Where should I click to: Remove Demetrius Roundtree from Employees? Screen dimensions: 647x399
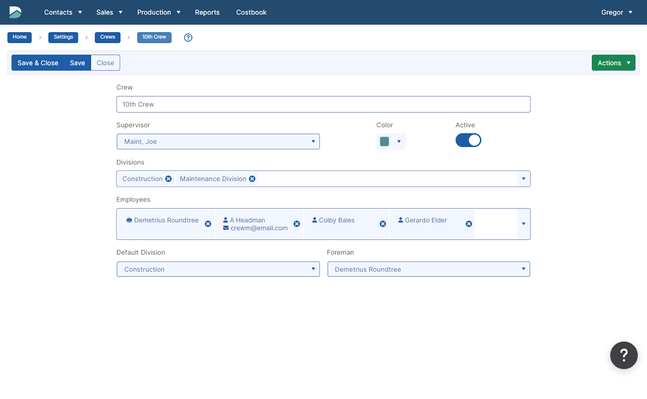(x=208, y=224)
